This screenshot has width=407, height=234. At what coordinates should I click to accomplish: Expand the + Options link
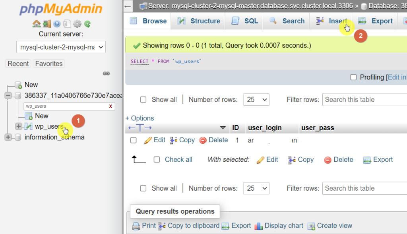coord(140,118)
